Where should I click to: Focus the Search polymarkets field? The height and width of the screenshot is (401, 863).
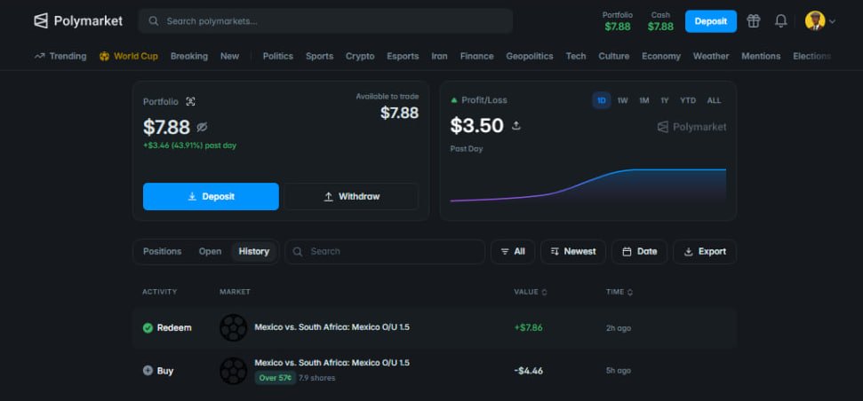tap(325, 21)
